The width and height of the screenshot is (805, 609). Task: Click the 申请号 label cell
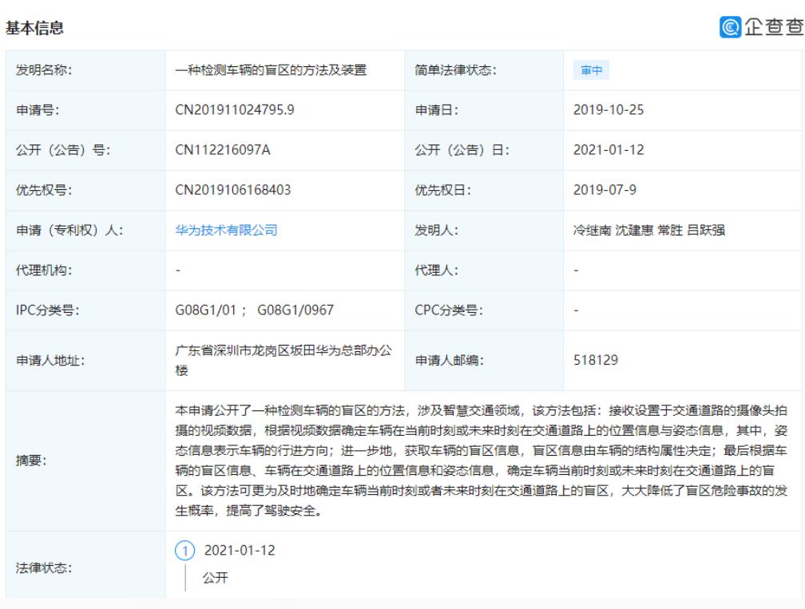[85, 110]
